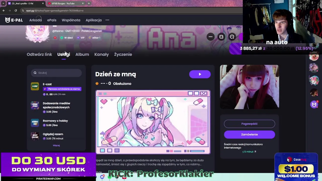Click the orange rating star icon

(97, 83)
